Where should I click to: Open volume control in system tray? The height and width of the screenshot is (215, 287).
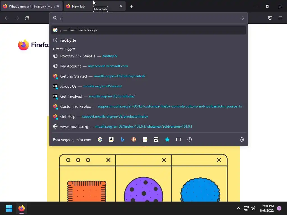tap(253, 208)
